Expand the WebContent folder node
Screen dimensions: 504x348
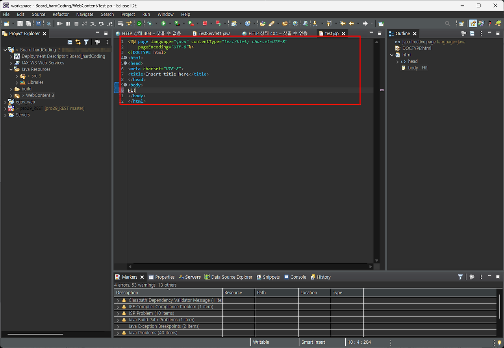click(x=11, y=95)
